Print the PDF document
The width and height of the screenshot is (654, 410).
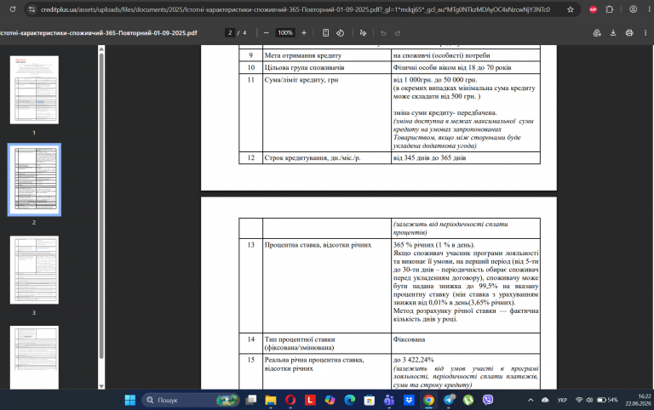click(629, 32)
